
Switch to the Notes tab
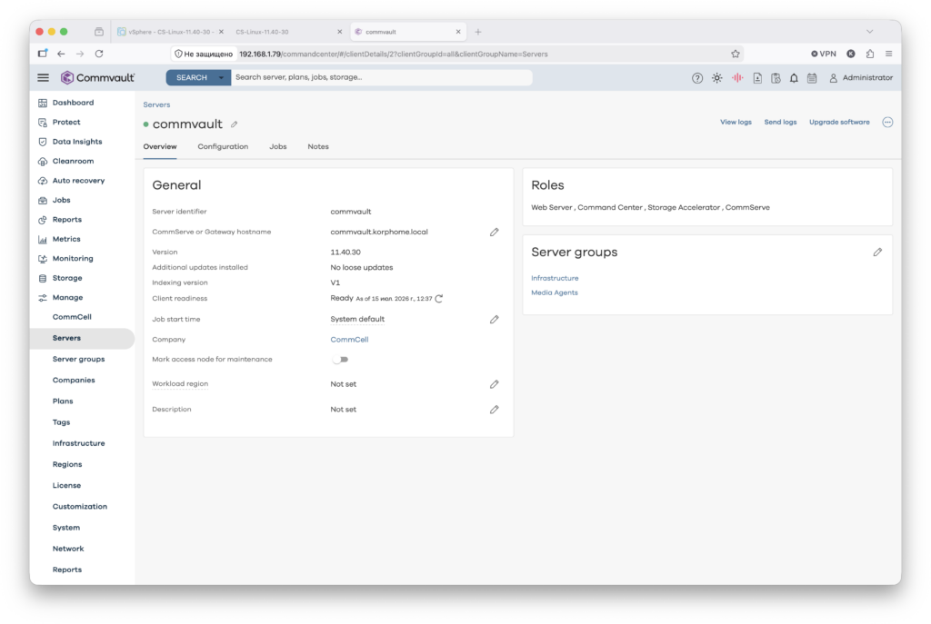(x=318, y=146)
